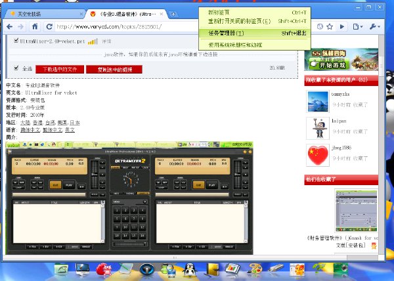Image resolution: width=394 pixels, height=281 pixels.
Task: Open the notepad with pen dock icon
Action: (x=125, y=270)
